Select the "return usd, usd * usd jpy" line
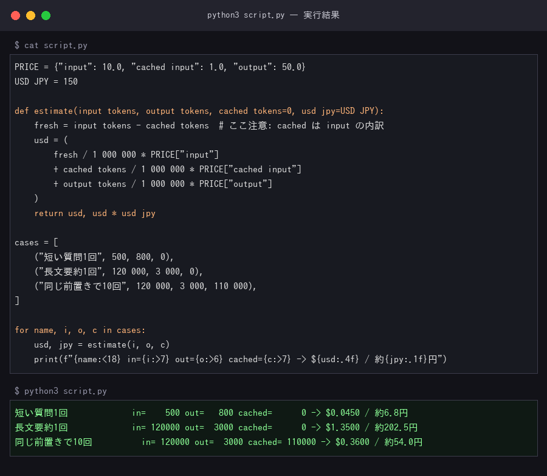 coord(95,214)
